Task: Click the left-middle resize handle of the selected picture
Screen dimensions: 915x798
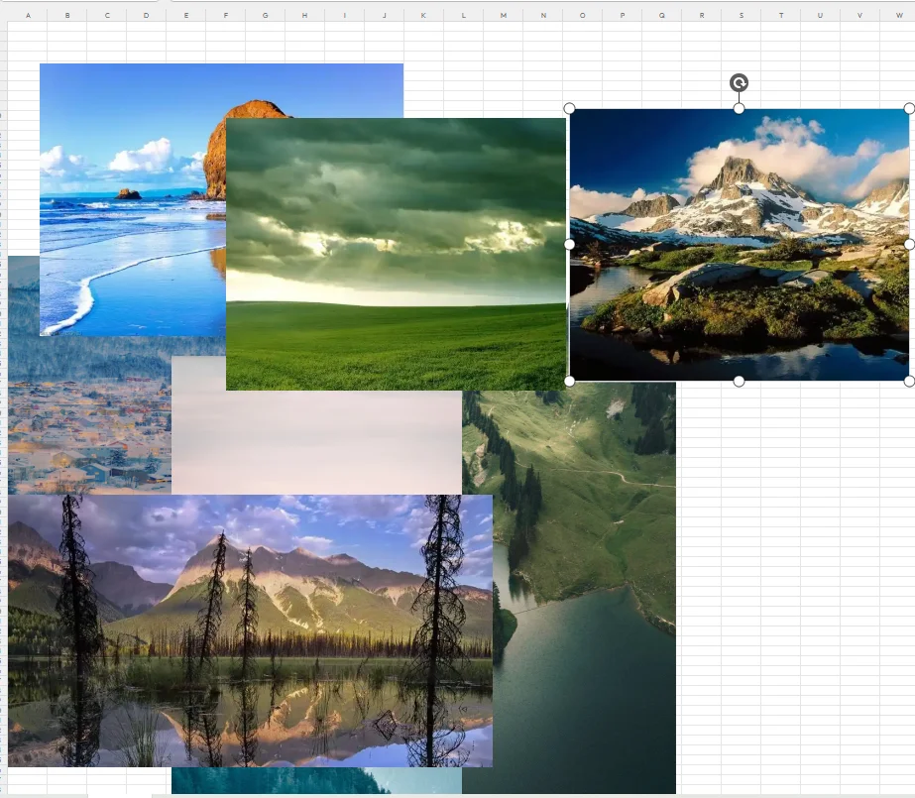Action: [x=570, y=245]
